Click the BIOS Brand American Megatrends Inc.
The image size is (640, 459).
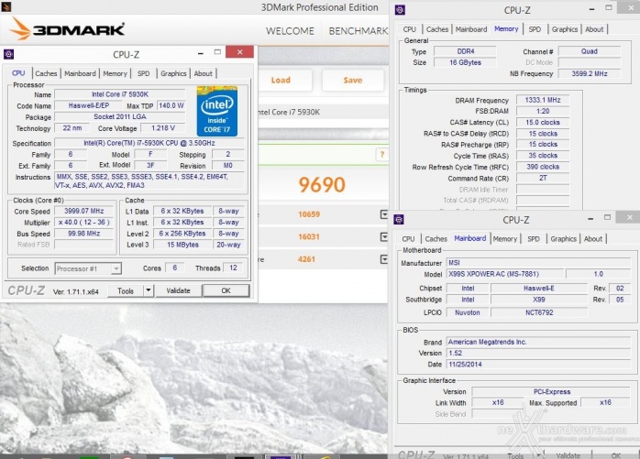pos(539,342)
